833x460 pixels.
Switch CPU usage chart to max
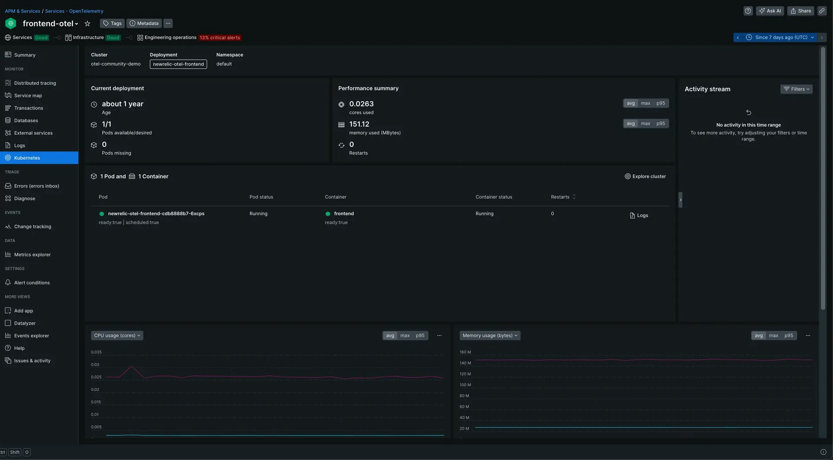405,336
